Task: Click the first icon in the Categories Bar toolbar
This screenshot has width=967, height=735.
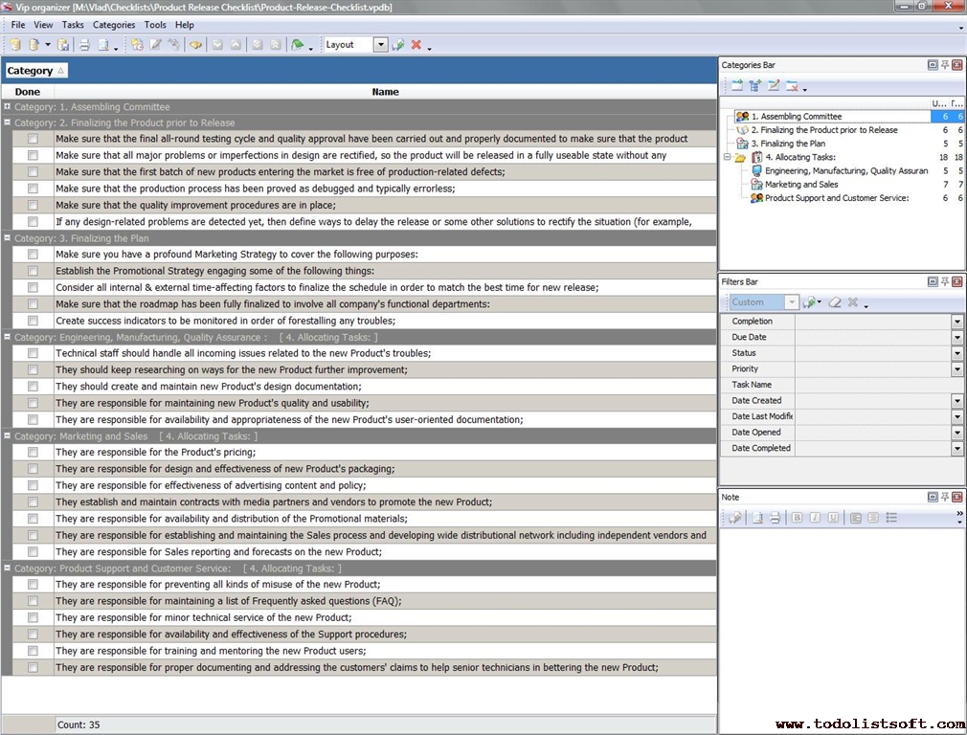Action: [x=737, y=86]
